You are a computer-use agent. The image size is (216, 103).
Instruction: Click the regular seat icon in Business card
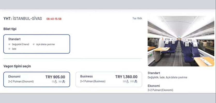click(136, 81)
